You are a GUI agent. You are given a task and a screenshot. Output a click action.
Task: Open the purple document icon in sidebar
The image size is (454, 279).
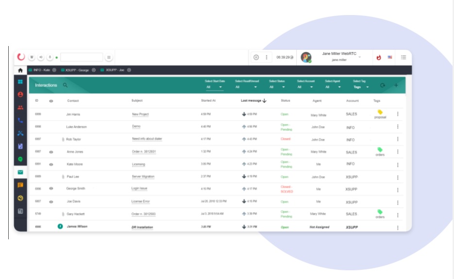pyautogui.click(x=20, y=146)
